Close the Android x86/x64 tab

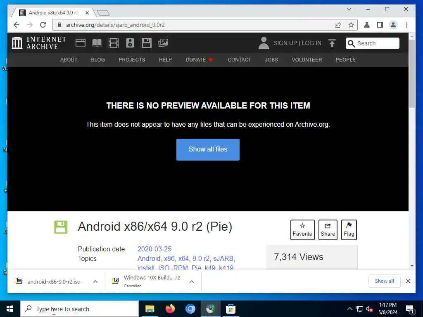(x=87, y=13)
